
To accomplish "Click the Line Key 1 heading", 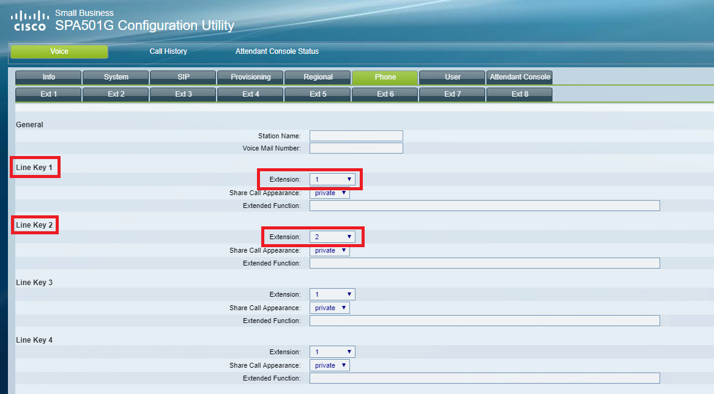I will [x=34, y=168].
